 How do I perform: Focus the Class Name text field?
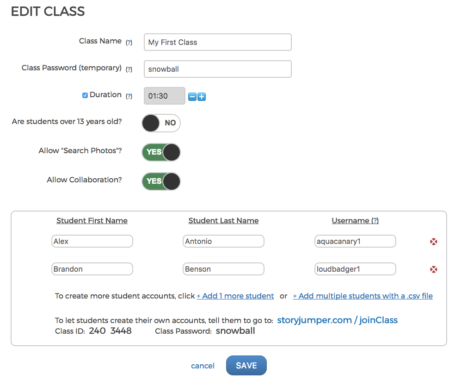tap(217, 42)
